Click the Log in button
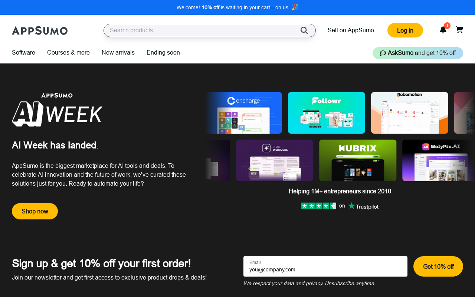 (x=405, y=30)
